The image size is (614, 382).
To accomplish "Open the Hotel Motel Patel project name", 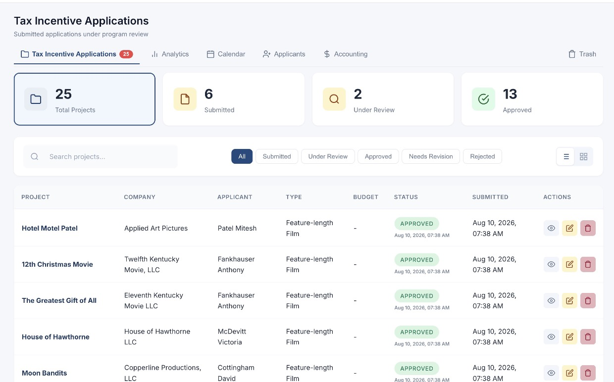I will pos(50,228).
